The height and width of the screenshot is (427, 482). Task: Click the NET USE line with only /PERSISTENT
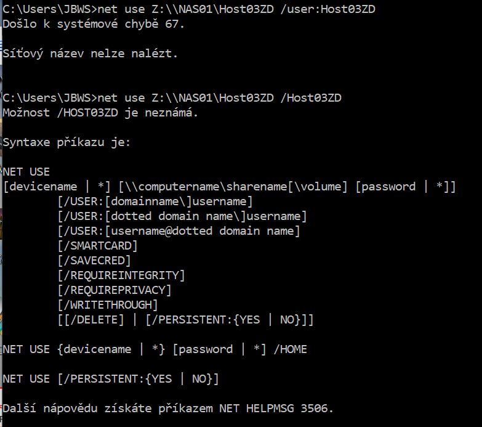point(111,379)
